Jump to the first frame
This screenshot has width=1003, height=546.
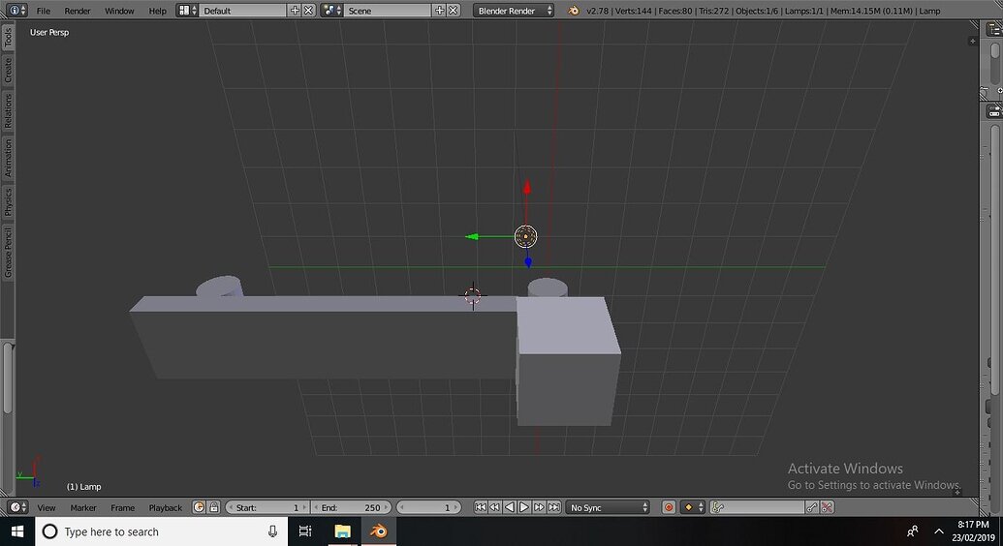481,507
